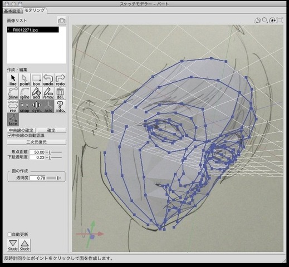Image resolution: width=289 pixels, height=267 pixels.
Task: Click the 中央線の確定 button
Action: click(21, 130)
